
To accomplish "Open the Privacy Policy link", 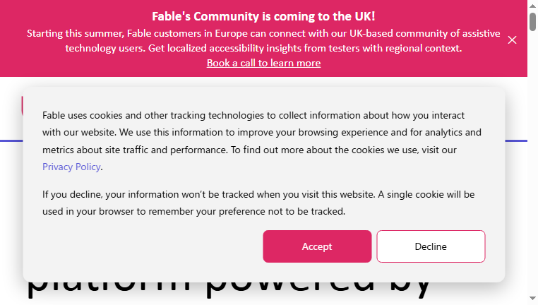I will 71,167.
